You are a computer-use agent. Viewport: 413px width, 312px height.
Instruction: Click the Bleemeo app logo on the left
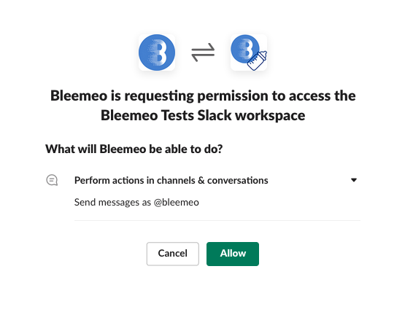[x=157, y=52]
